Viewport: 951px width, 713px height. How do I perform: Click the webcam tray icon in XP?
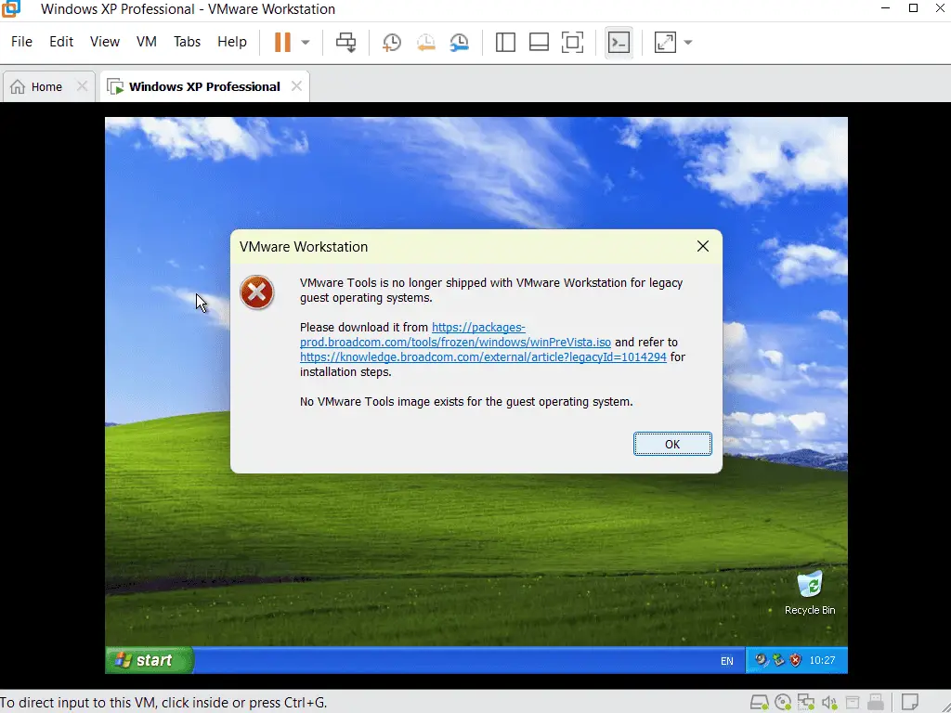(761, 660)
